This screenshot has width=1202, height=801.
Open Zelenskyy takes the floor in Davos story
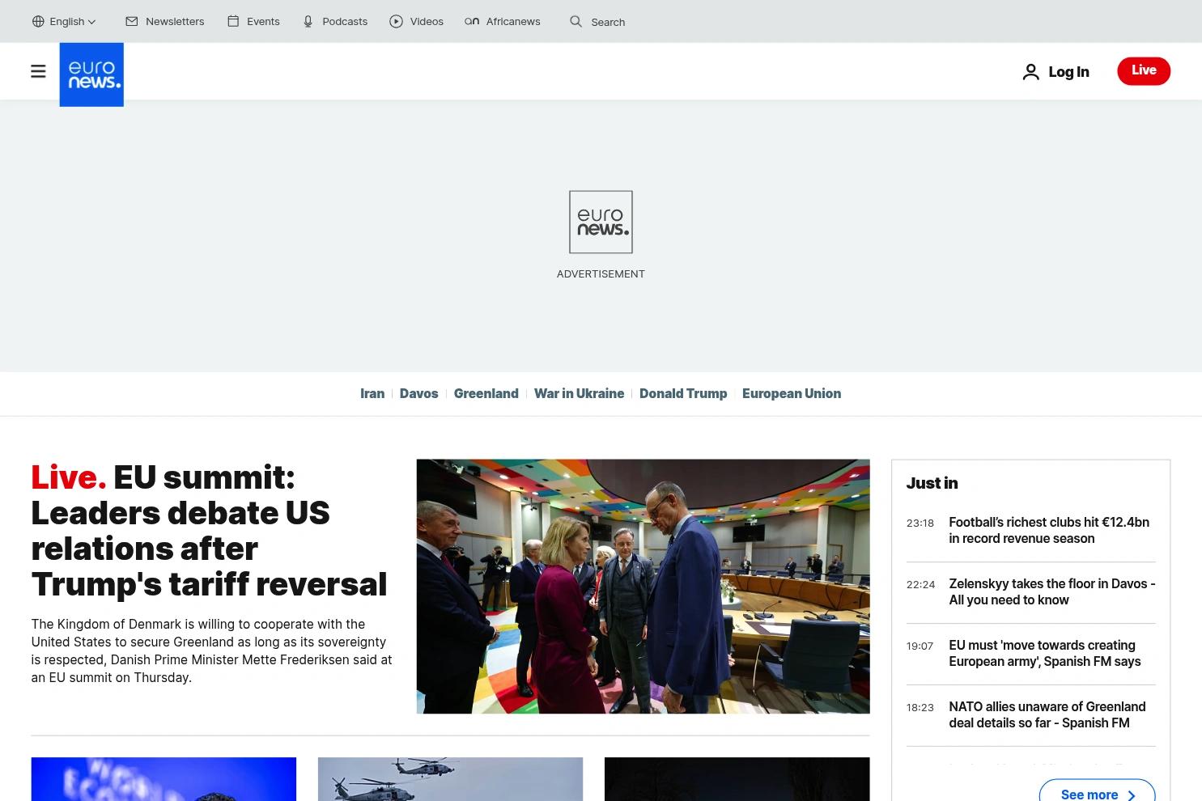1052,591
